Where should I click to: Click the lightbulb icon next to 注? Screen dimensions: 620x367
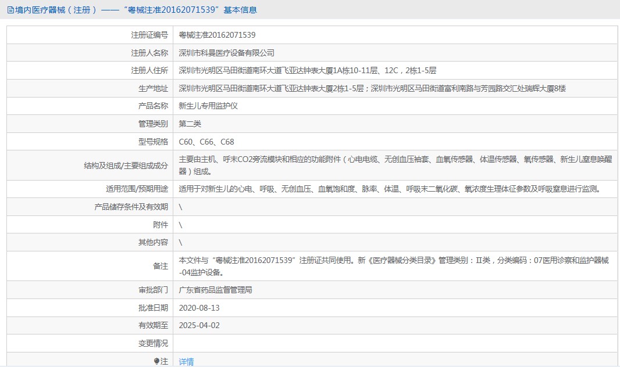click(x=156, y=361)
